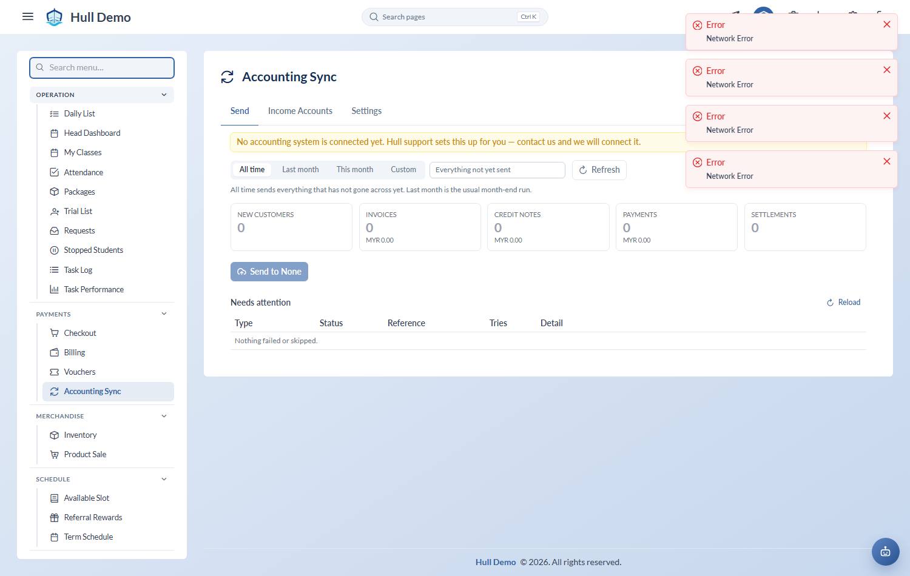The image size is (910, 576).
Task: Choose the Last month period filter
Action: point(300,170)
